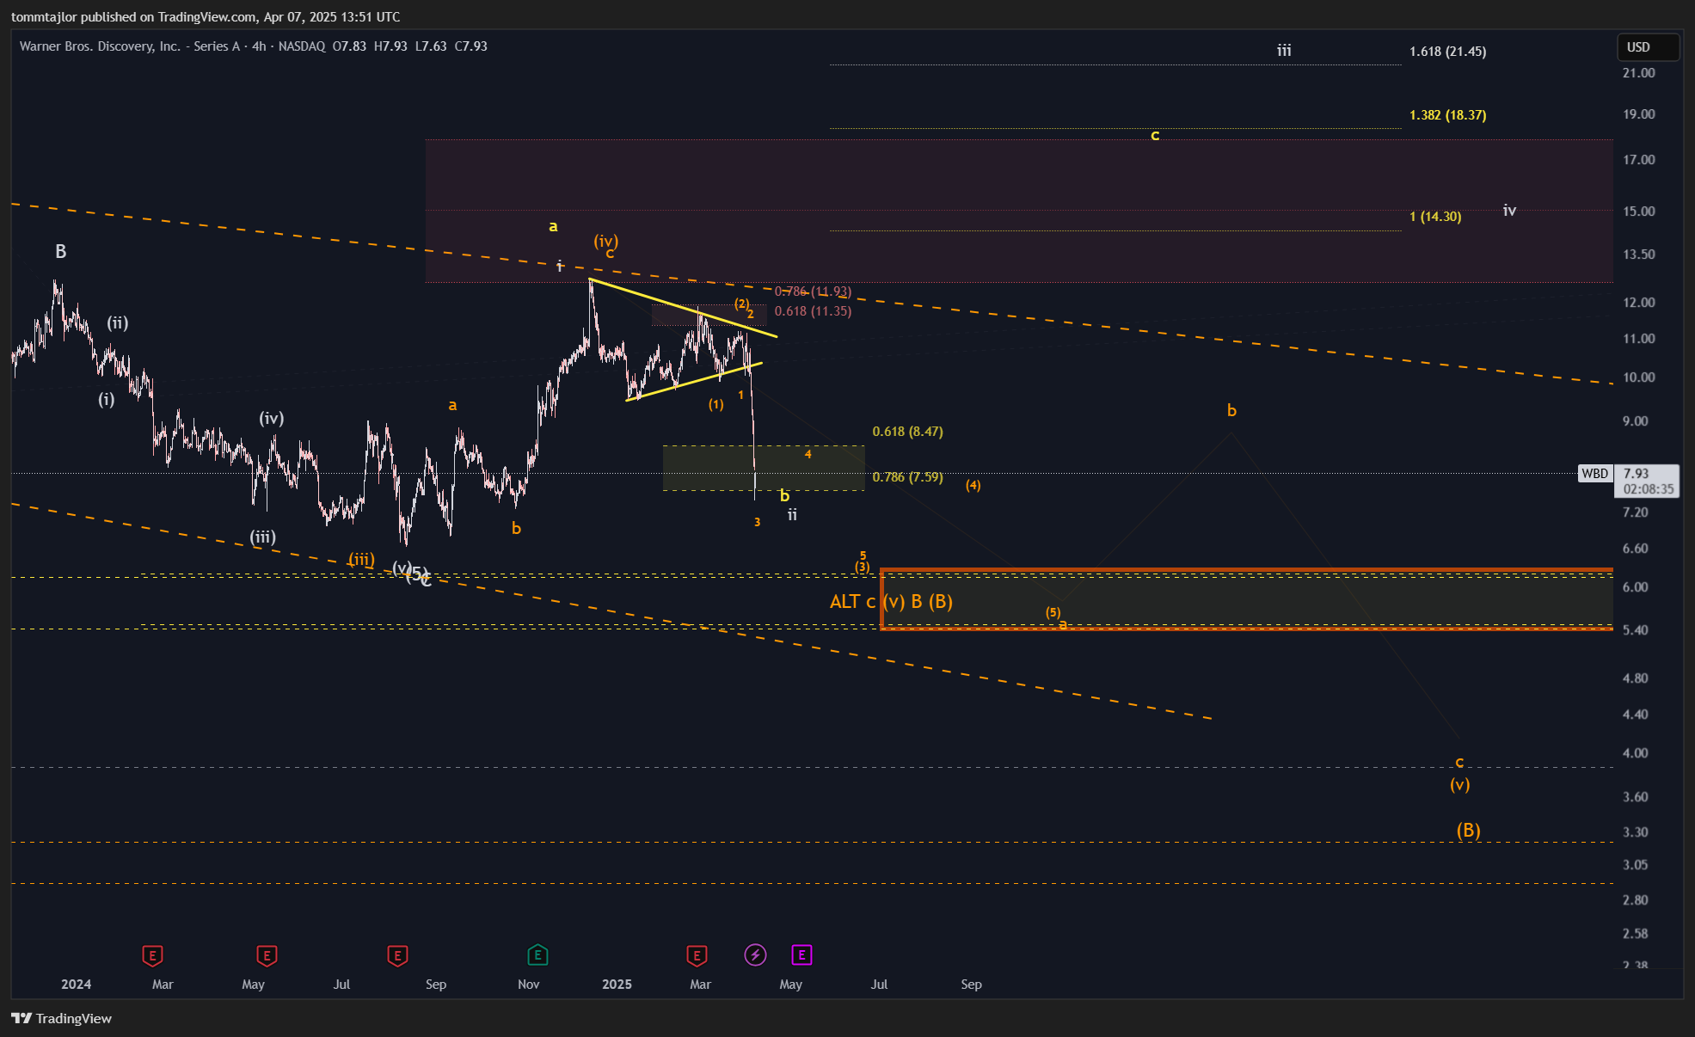Screen dimensions: 1695x1037
Task: Click the tommtajlor published header text
Action: [206, 17]
